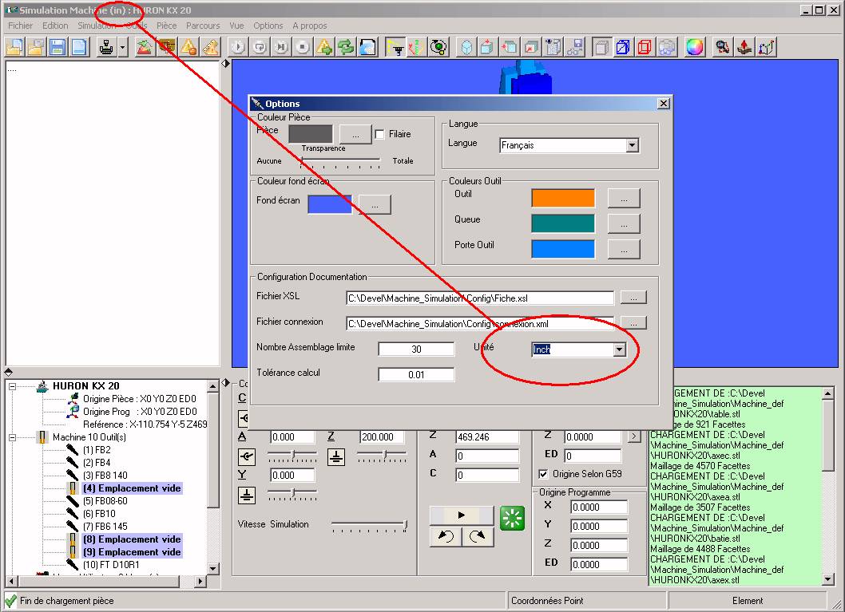845x612 pixels.
Task: Select the (4) Emplacement vide tree item
Action: 132,488
